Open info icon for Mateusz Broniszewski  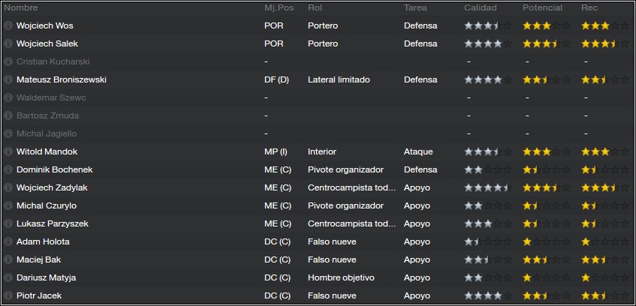[8, 79]
